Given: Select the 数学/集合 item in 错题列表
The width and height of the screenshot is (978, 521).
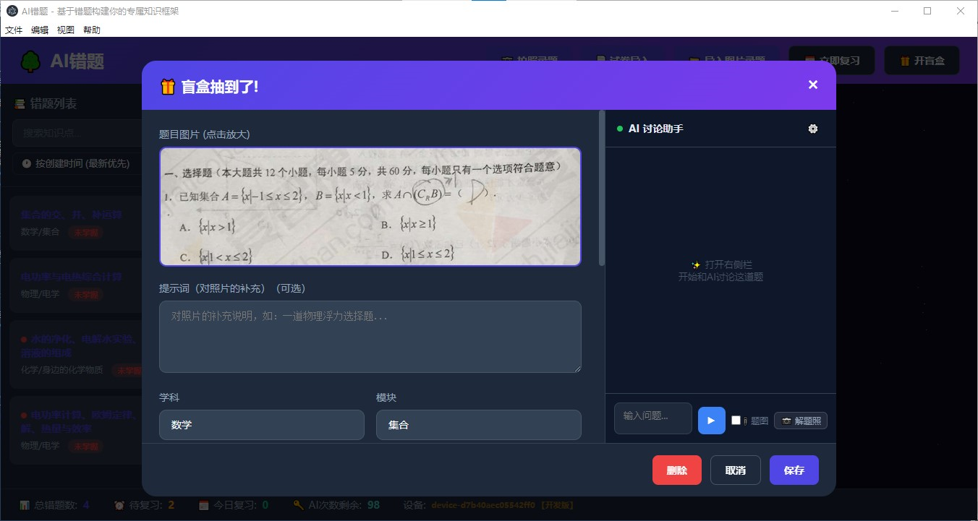Looking at the screenshot, I should pyautogui.click(x=76, y=223).
